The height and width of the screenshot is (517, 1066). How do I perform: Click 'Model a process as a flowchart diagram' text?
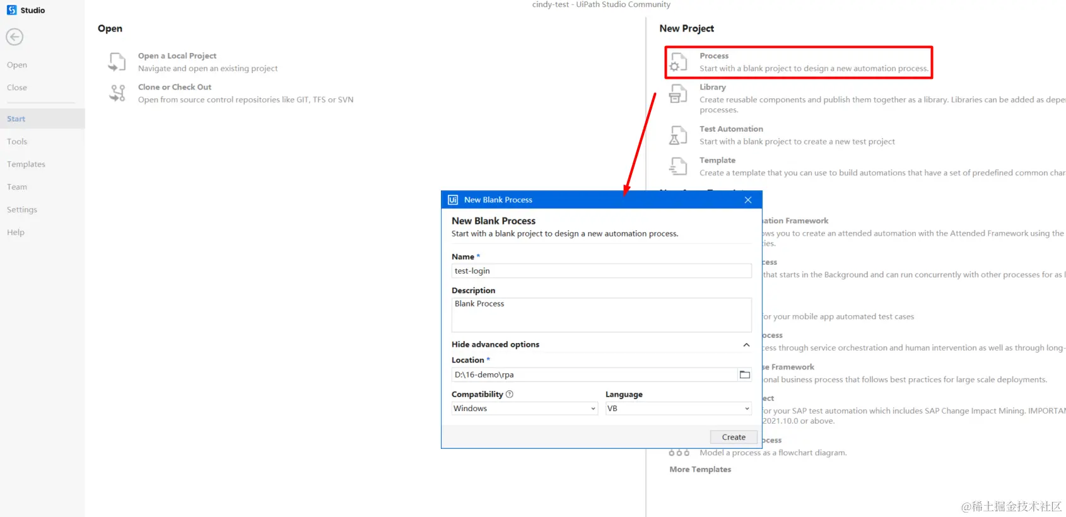click(773, 453)
